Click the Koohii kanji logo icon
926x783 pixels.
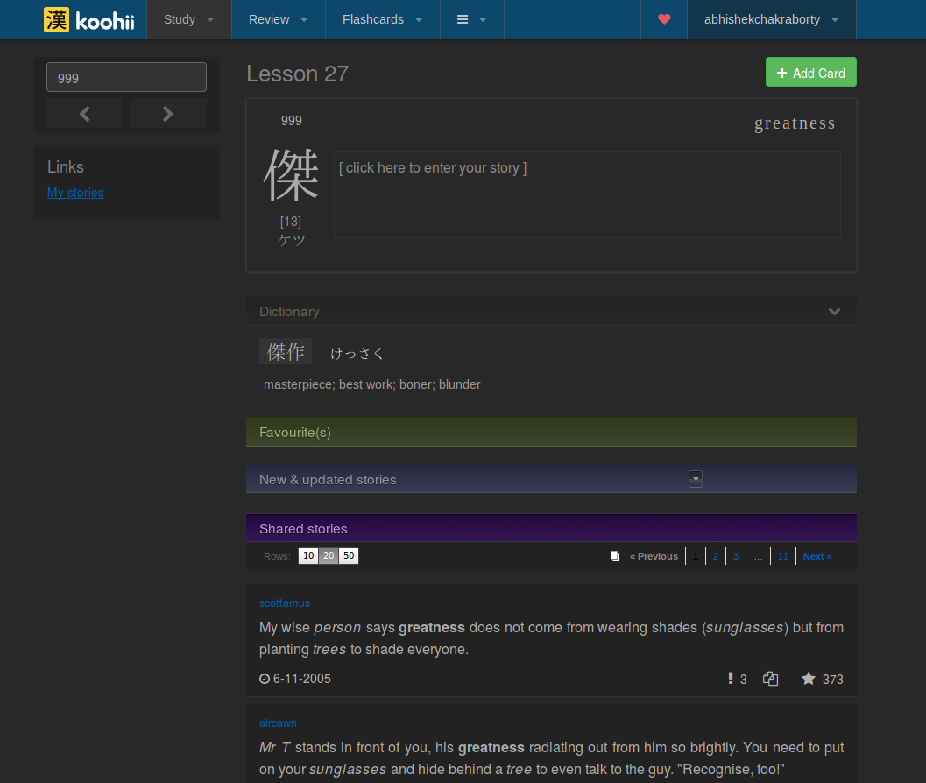(x=56, y=19)
